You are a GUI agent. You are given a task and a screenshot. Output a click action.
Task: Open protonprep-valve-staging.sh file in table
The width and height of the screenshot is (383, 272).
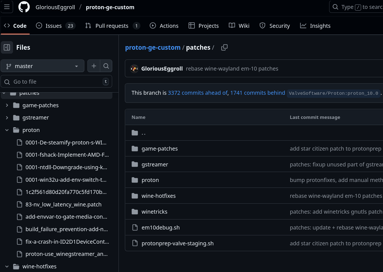pyautogui.click(x=178, y=243)
